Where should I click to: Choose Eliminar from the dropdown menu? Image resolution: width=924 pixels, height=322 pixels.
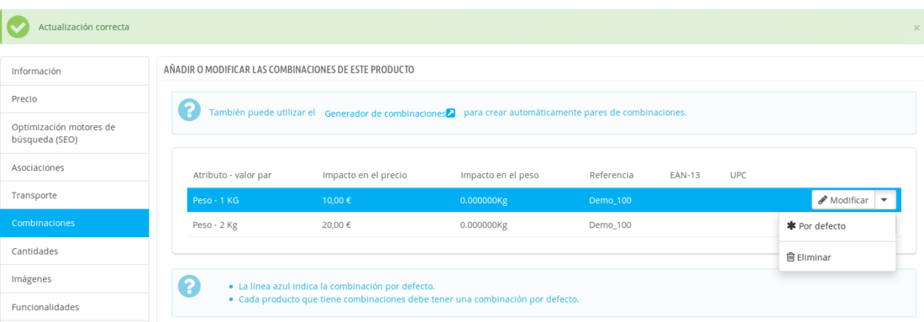click(x=837, y=257)
